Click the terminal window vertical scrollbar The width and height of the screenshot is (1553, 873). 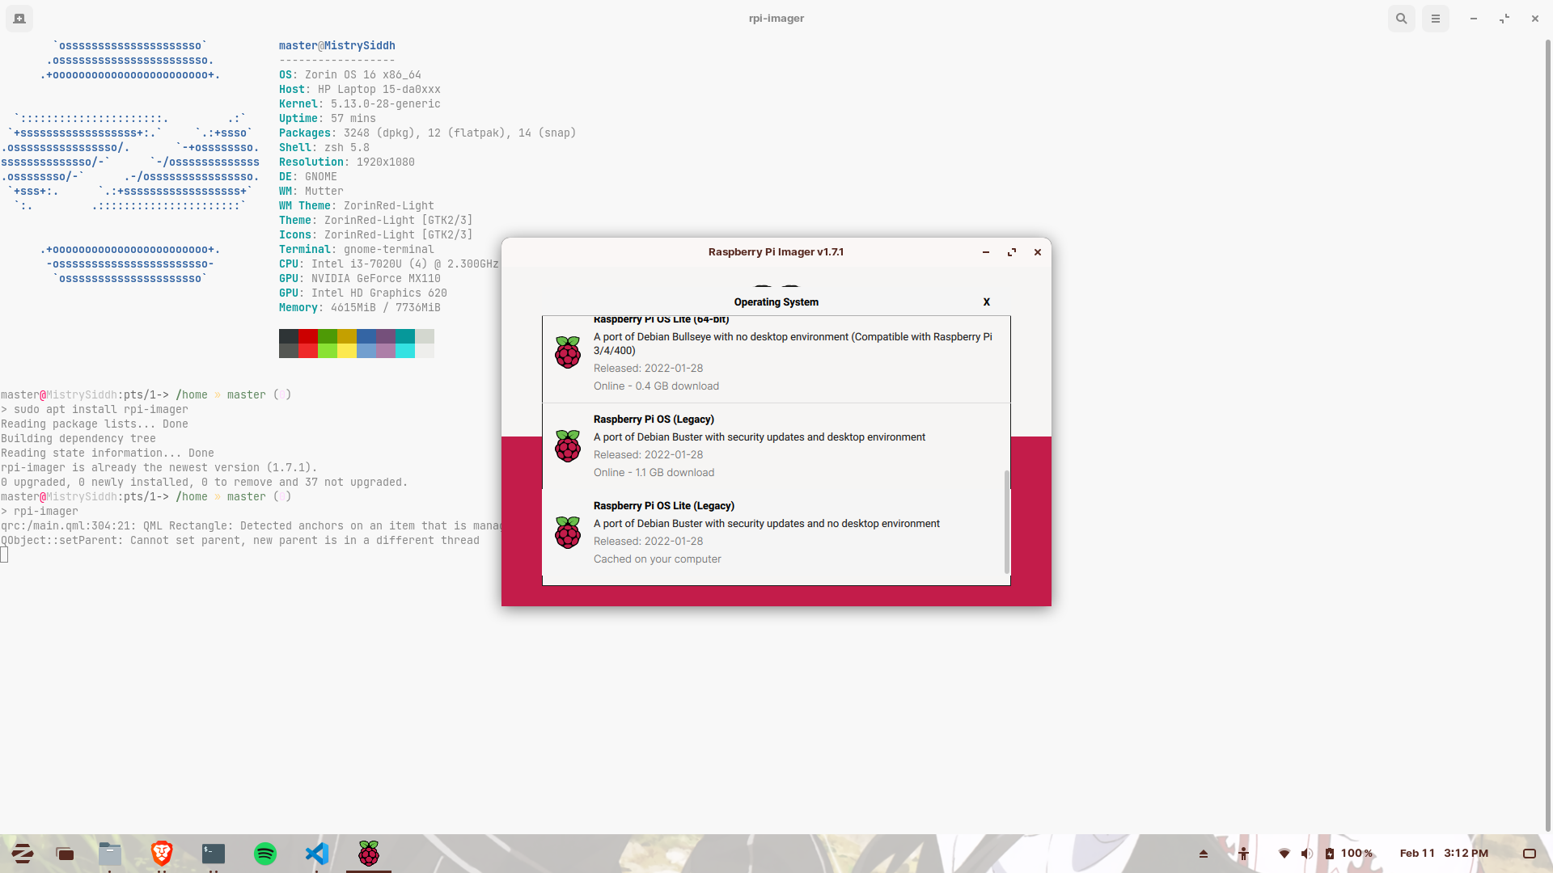(x=1548, y=436)
